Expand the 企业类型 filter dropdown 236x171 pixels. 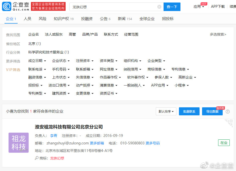click(x=156, y=61)
